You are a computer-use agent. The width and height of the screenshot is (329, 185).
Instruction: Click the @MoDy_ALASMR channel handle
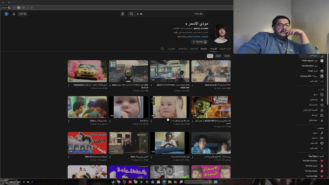[201, 29]
